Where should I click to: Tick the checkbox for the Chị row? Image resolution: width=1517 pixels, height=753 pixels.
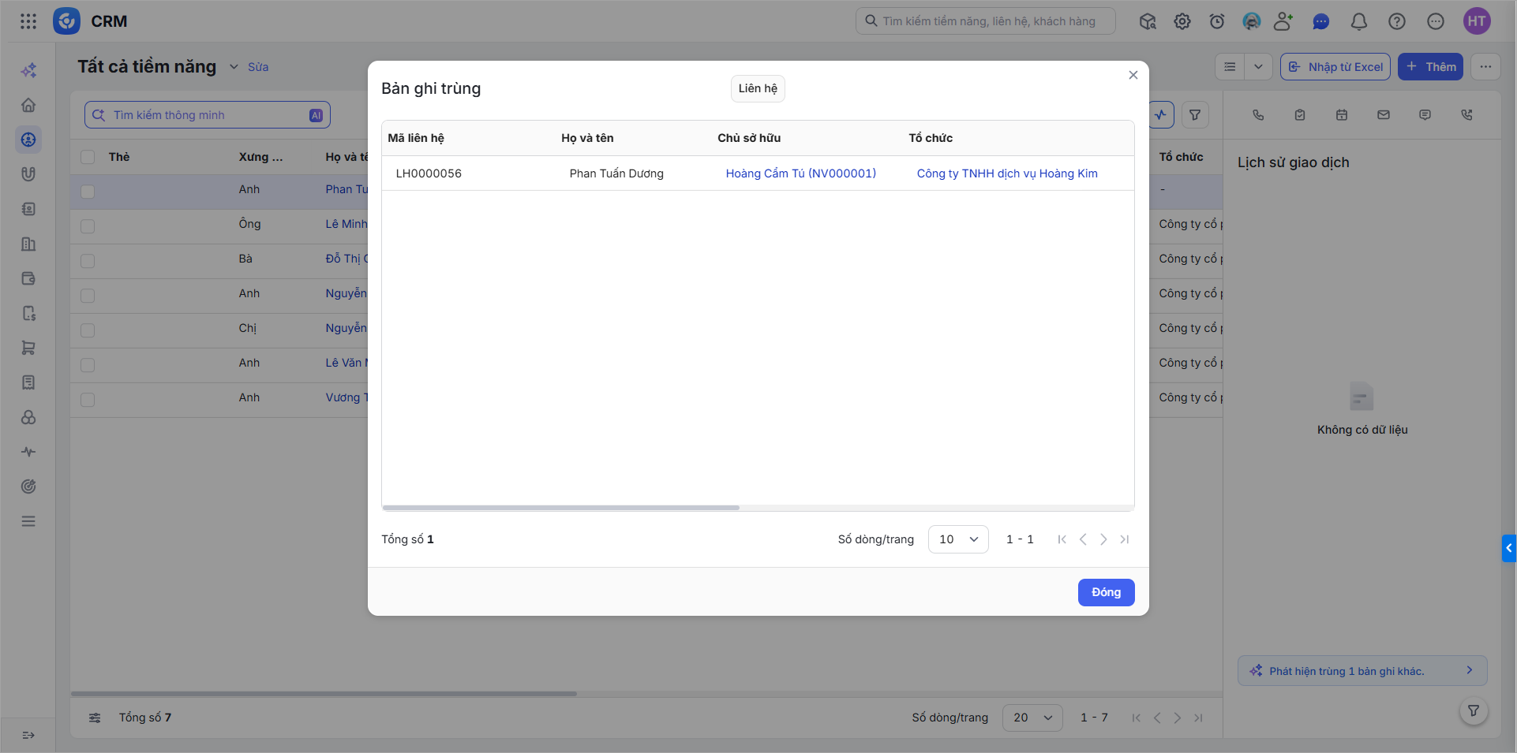(x=88, y=330)
